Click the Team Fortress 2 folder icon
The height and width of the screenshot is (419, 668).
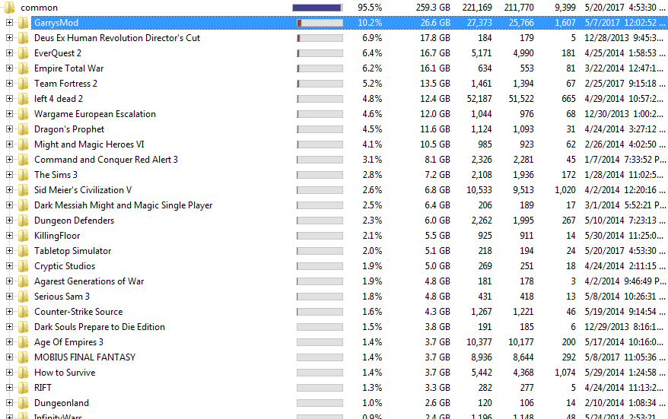click(x=23, y=84)
